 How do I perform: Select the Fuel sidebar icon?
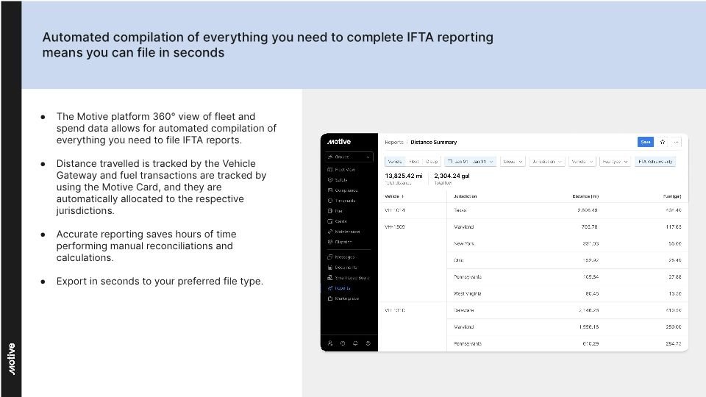330,211
